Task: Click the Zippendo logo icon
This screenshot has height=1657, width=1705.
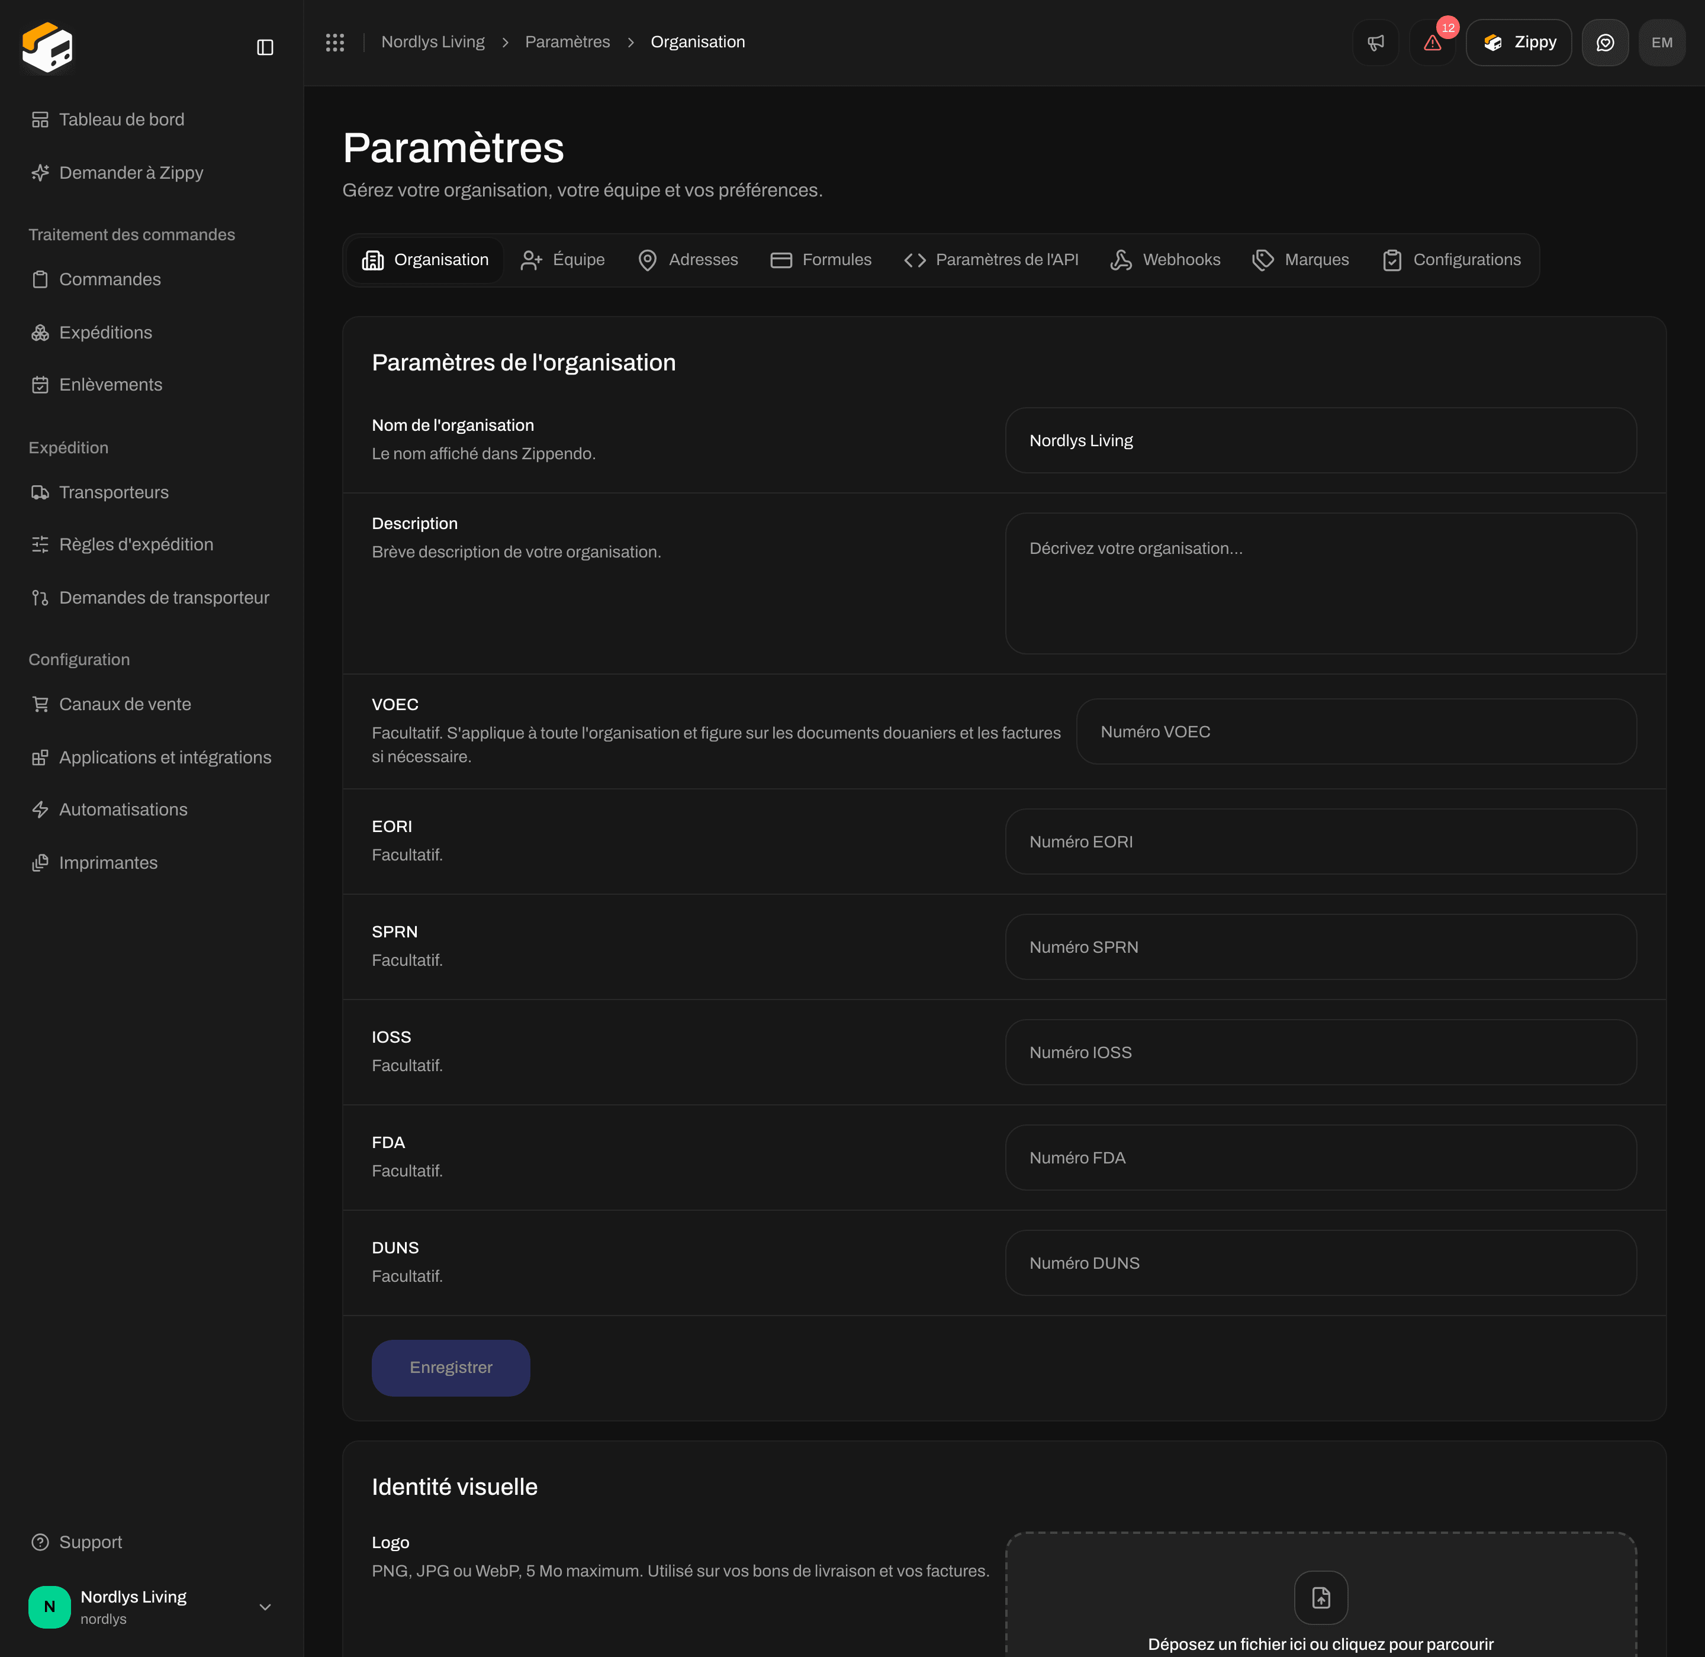Action: coord(48,48)
